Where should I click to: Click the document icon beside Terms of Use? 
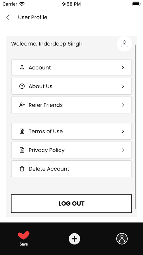(x=22, y=131)
